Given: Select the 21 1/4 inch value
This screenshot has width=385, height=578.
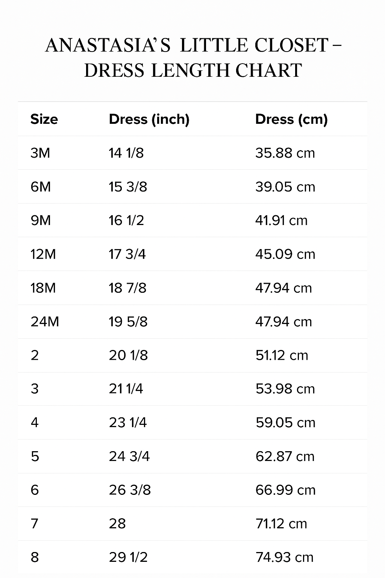Looking at the screenshot, I should 126,389.
